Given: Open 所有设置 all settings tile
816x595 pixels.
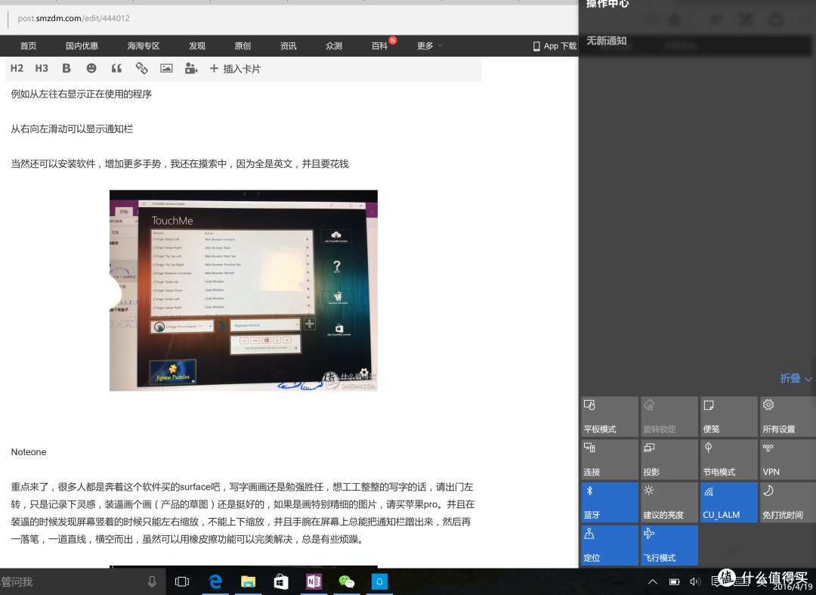Looking at the screenshot, I should click(x=788, y=417).
